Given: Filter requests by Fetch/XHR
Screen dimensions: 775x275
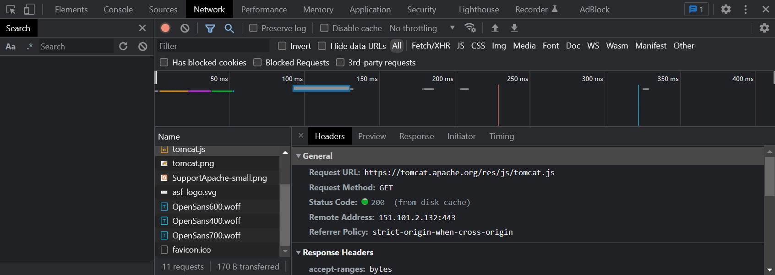Looking at the screenshot, I should (431, 46).
